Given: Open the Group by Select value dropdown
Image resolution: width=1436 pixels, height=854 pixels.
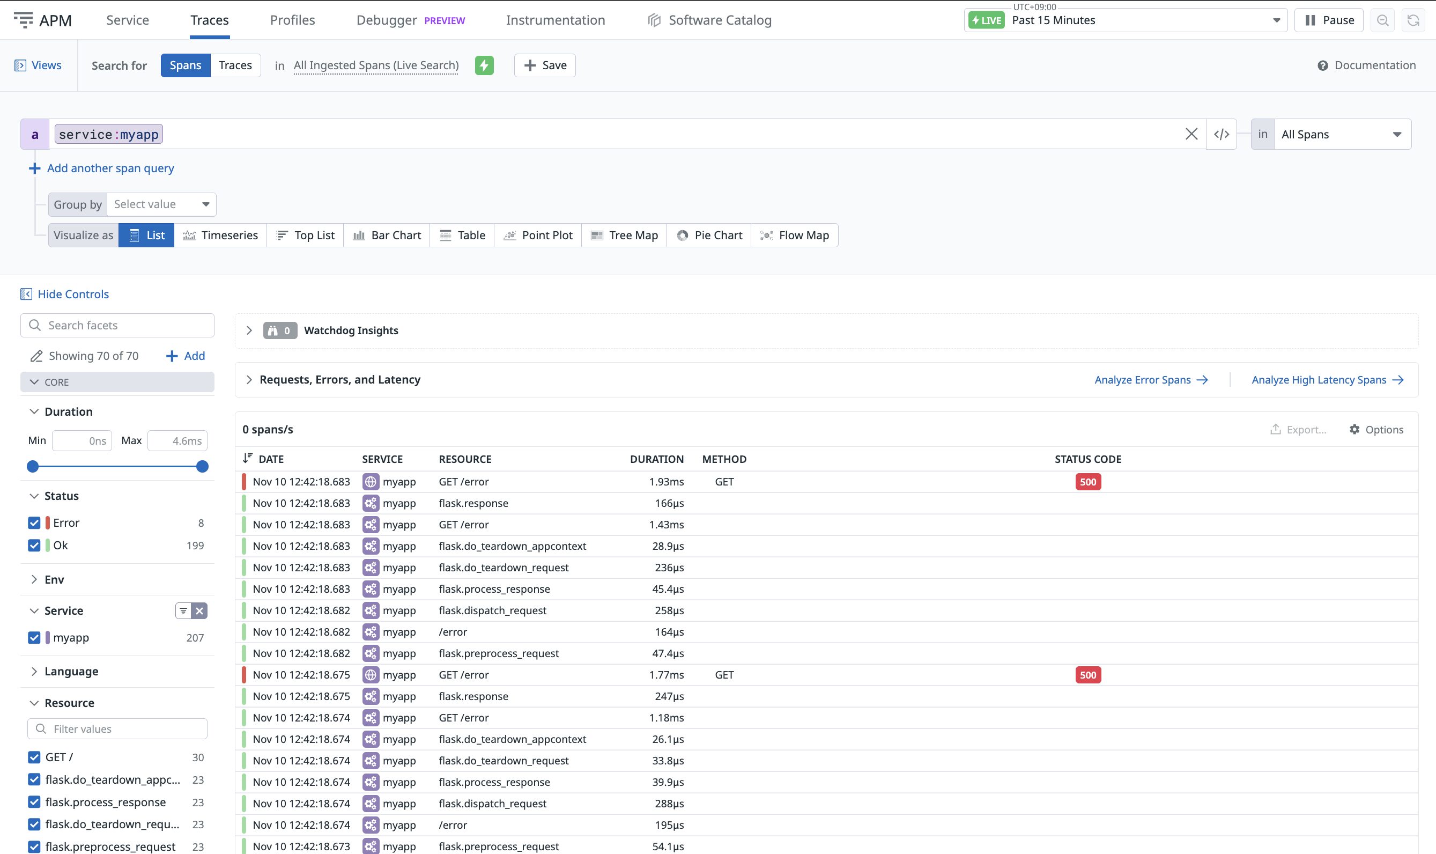Looking at the screenshot, I should tap(161, 204).
